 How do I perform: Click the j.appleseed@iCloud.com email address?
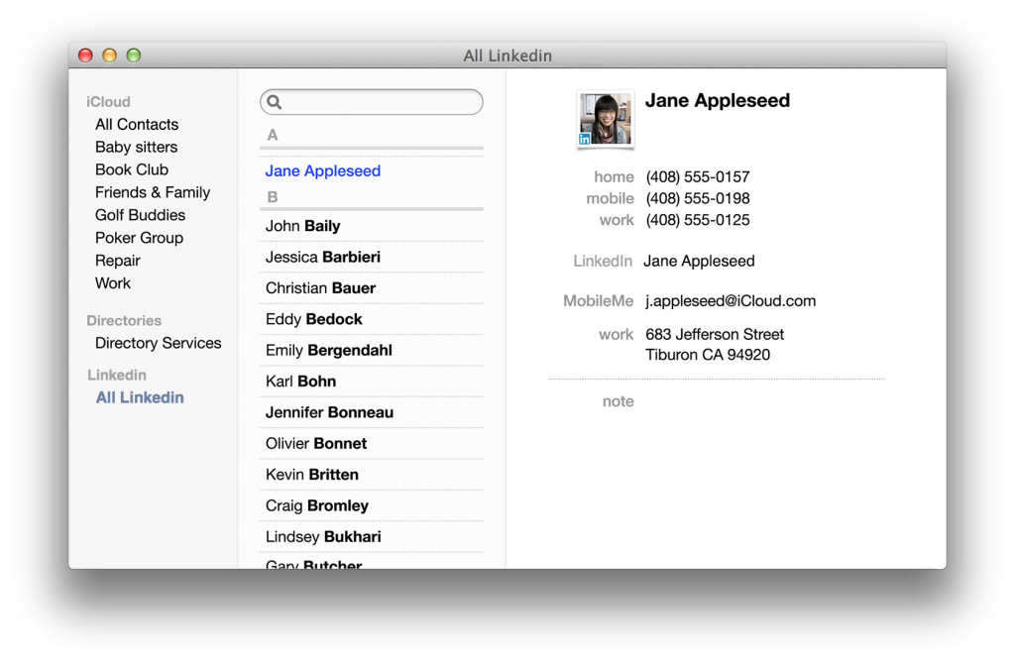coord(731,301)
